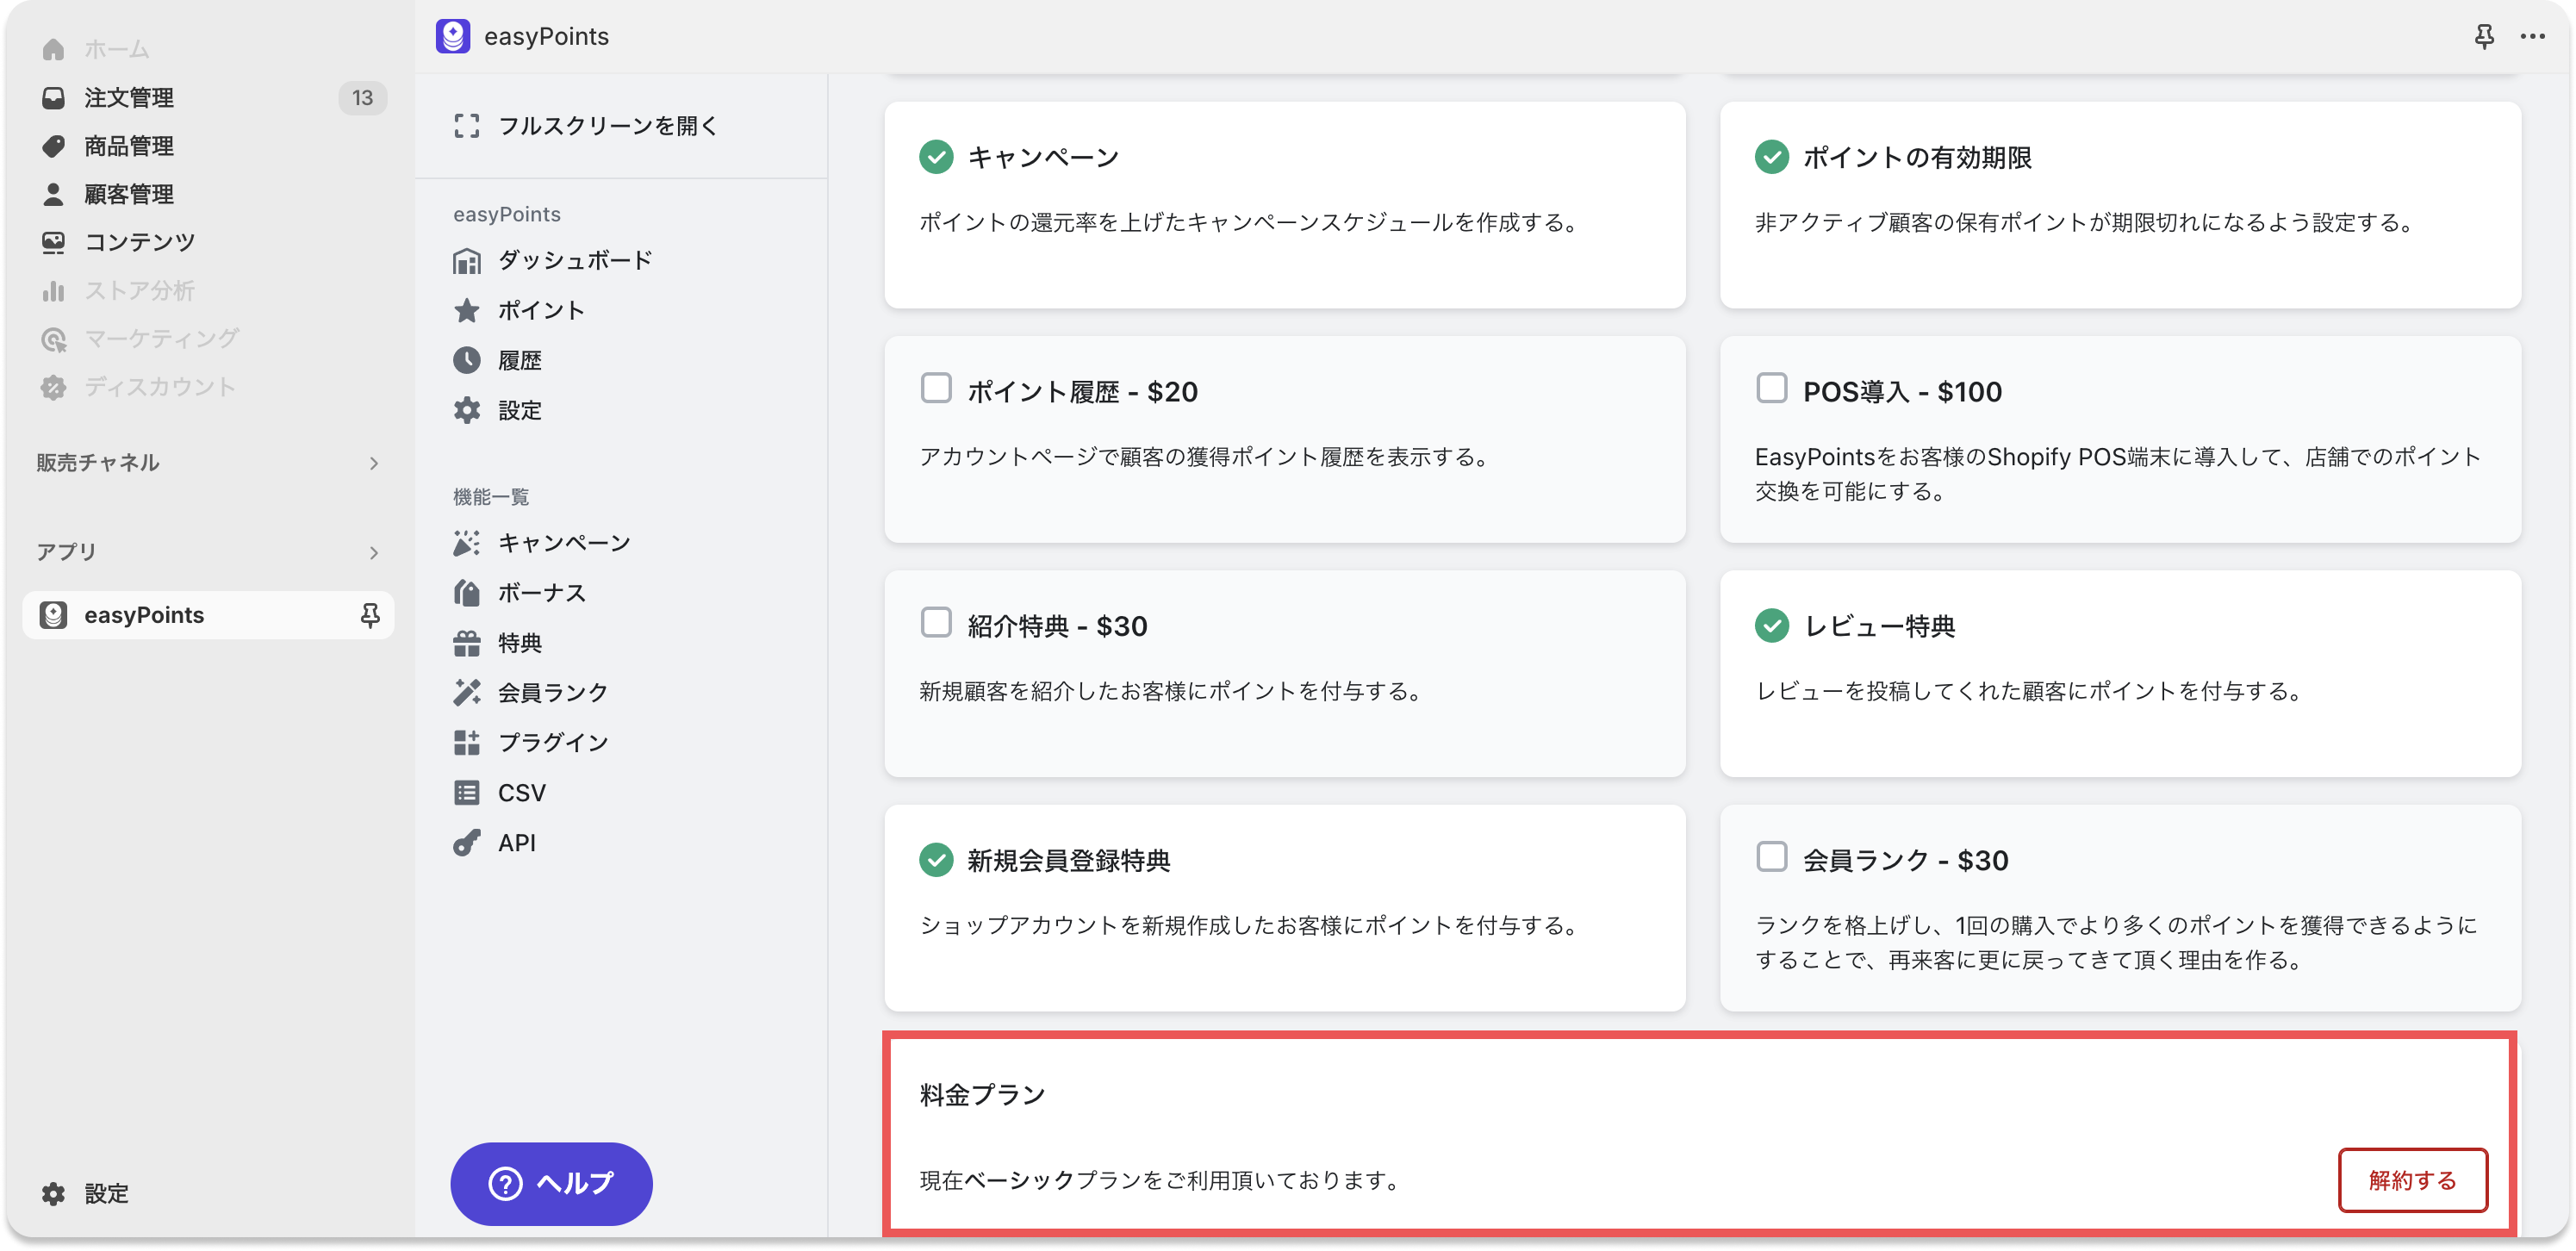Select the API key icon
Viewport: 2576px width, 1251px height.
[467, 842]
